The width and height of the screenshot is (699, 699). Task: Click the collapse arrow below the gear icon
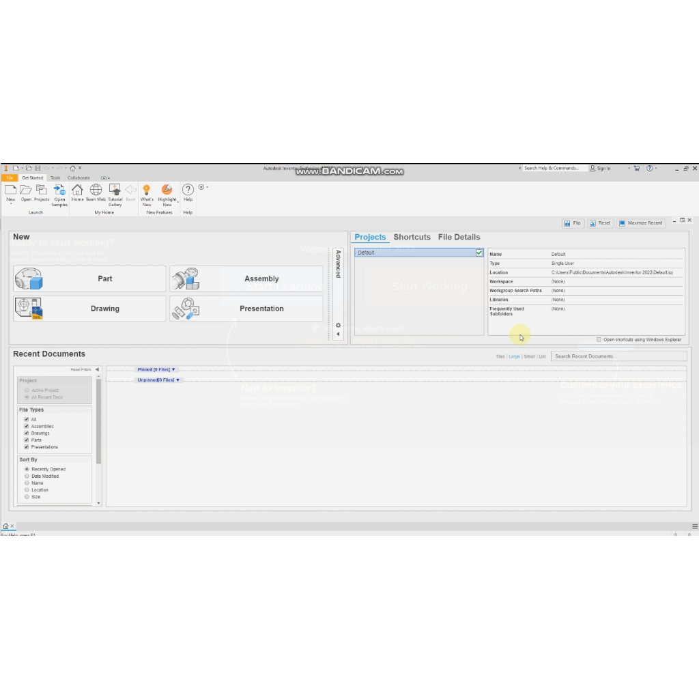coord(338,334)
